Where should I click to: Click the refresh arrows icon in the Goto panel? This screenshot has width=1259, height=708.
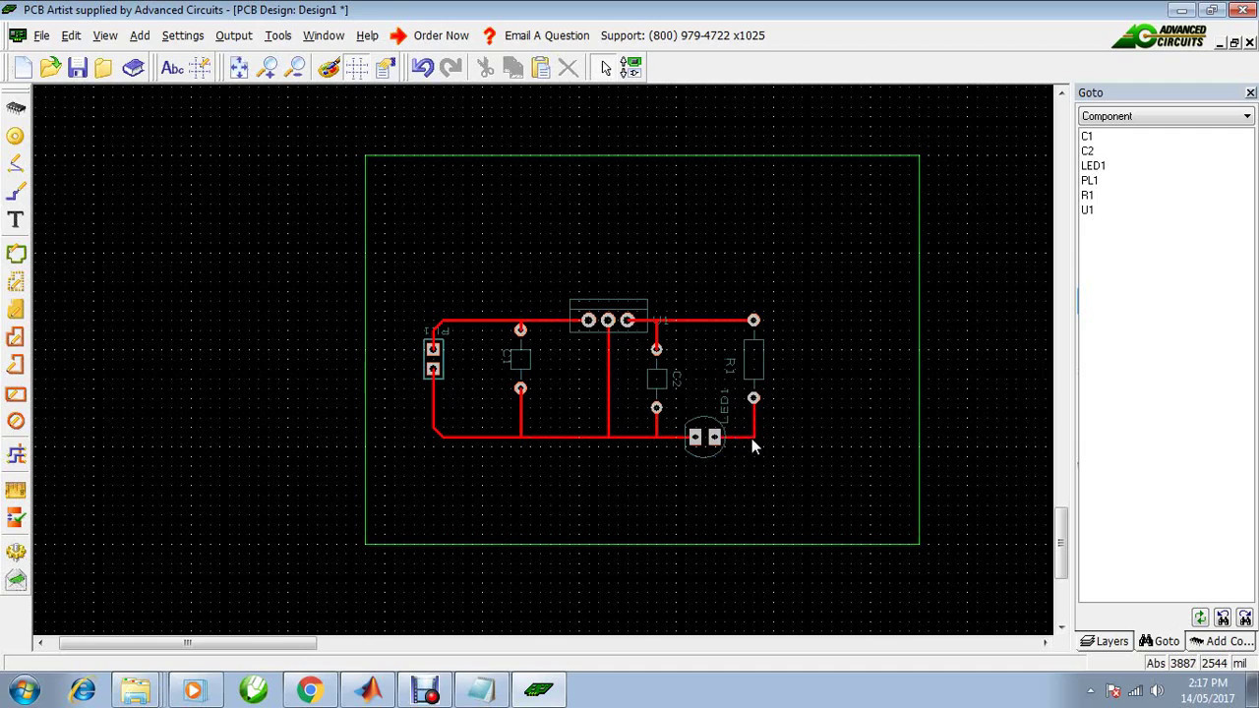(x=1200, y=617)
